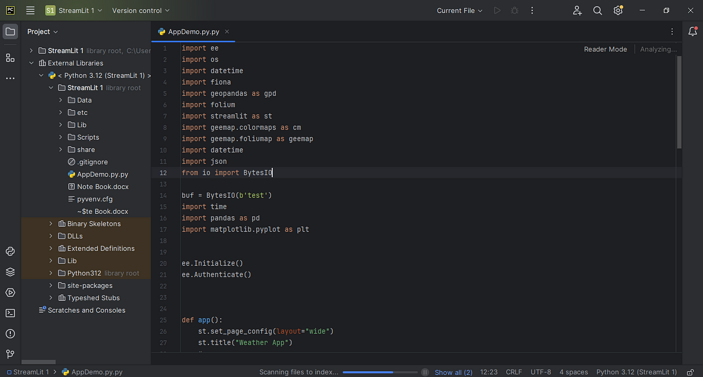The image size is (703, 377).
Task: Expand the Scripts folder
Action: (x=61, y=137)
